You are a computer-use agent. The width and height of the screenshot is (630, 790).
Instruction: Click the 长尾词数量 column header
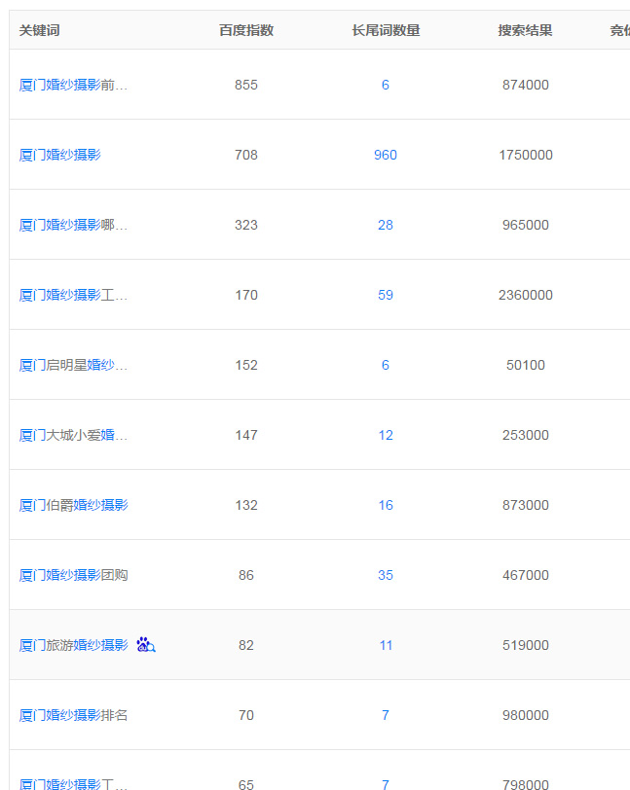[386, 30]
